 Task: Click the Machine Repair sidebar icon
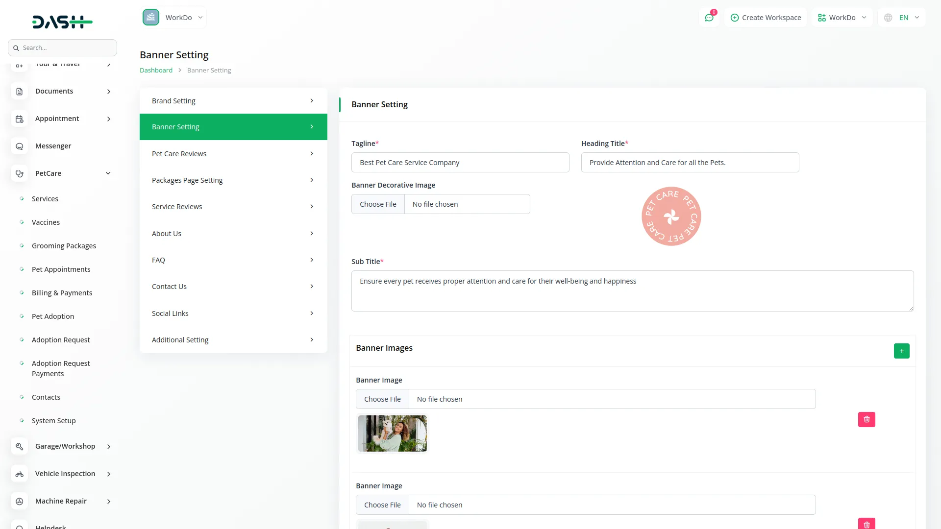tap(20, 502)
